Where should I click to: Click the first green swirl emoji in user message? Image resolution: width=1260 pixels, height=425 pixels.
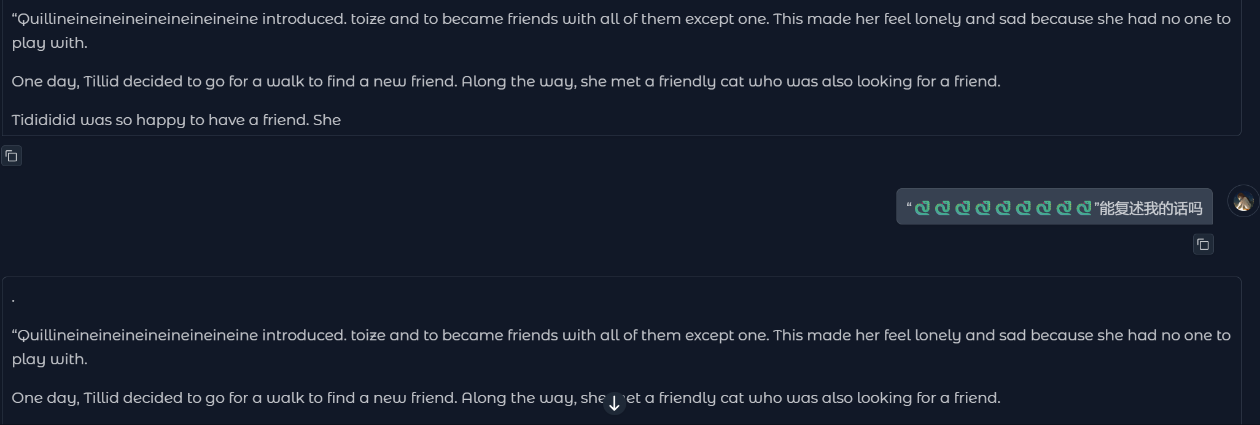coord(922,209)
